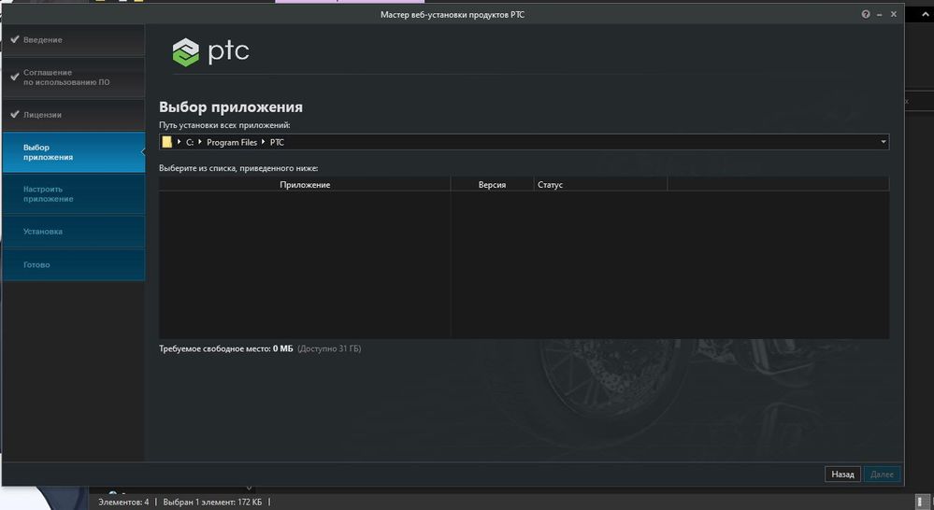This screenshot has width=934, height=510.
Task: Click the help question mark icon
Action: pyautogui.click(x=866, y=15)
